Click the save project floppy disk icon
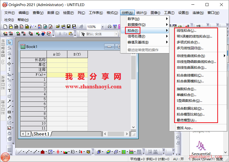This screenshot has width=229, height=162. 69,27
